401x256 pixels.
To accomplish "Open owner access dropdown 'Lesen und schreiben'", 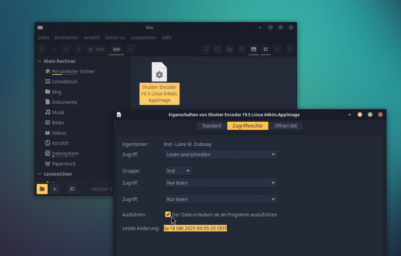I will coord(221,155).
